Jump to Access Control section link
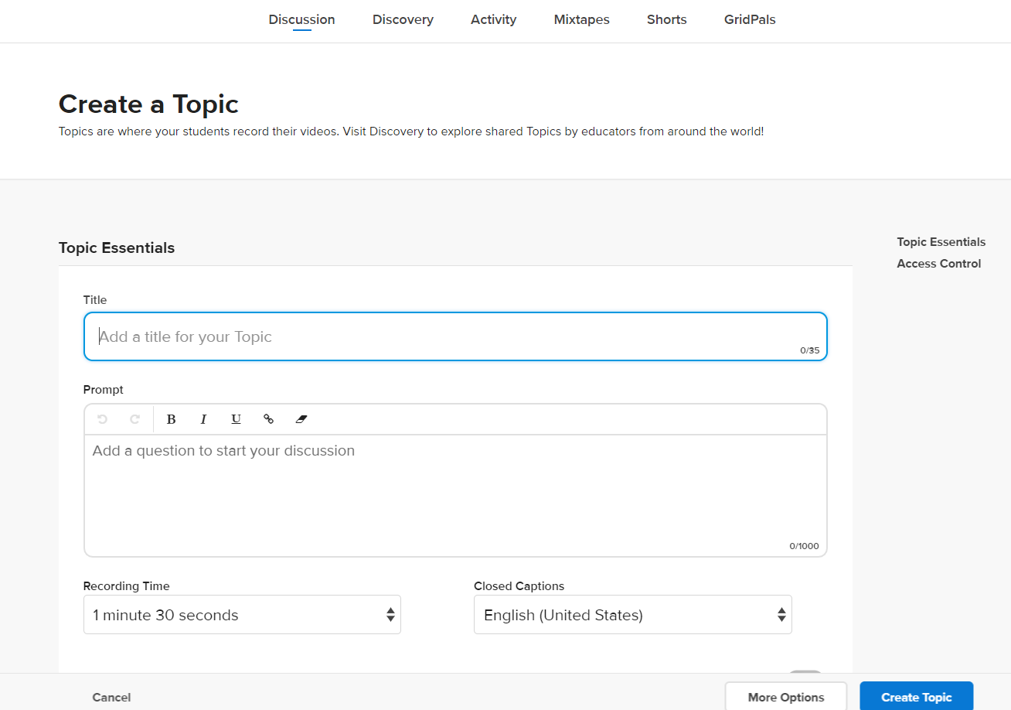1011x710 pixels. pos(939,264)
